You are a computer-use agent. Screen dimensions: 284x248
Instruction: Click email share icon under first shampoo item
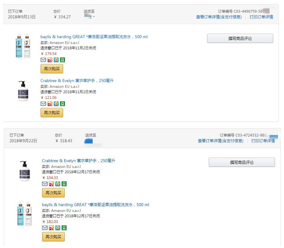point(43,60)
